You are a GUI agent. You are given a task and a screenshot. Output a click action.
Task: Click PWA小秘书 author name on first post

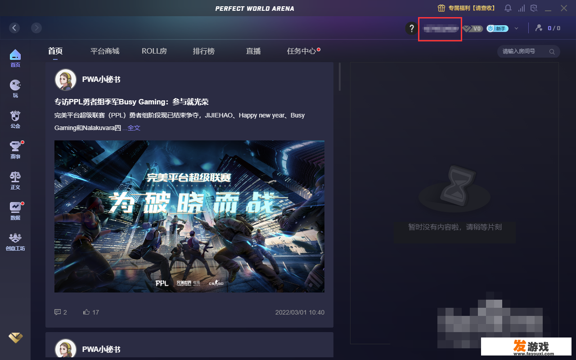pos(101,80)
